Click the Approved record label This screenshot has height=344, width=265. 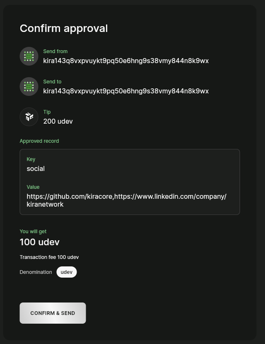39,141
